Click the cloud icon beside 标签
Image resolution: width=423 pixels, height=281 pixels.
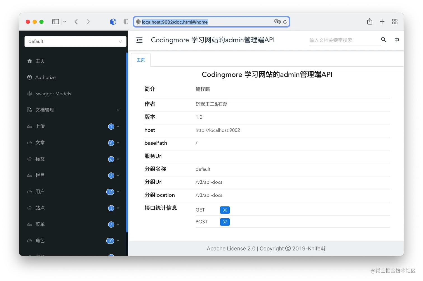pos(30,159)
